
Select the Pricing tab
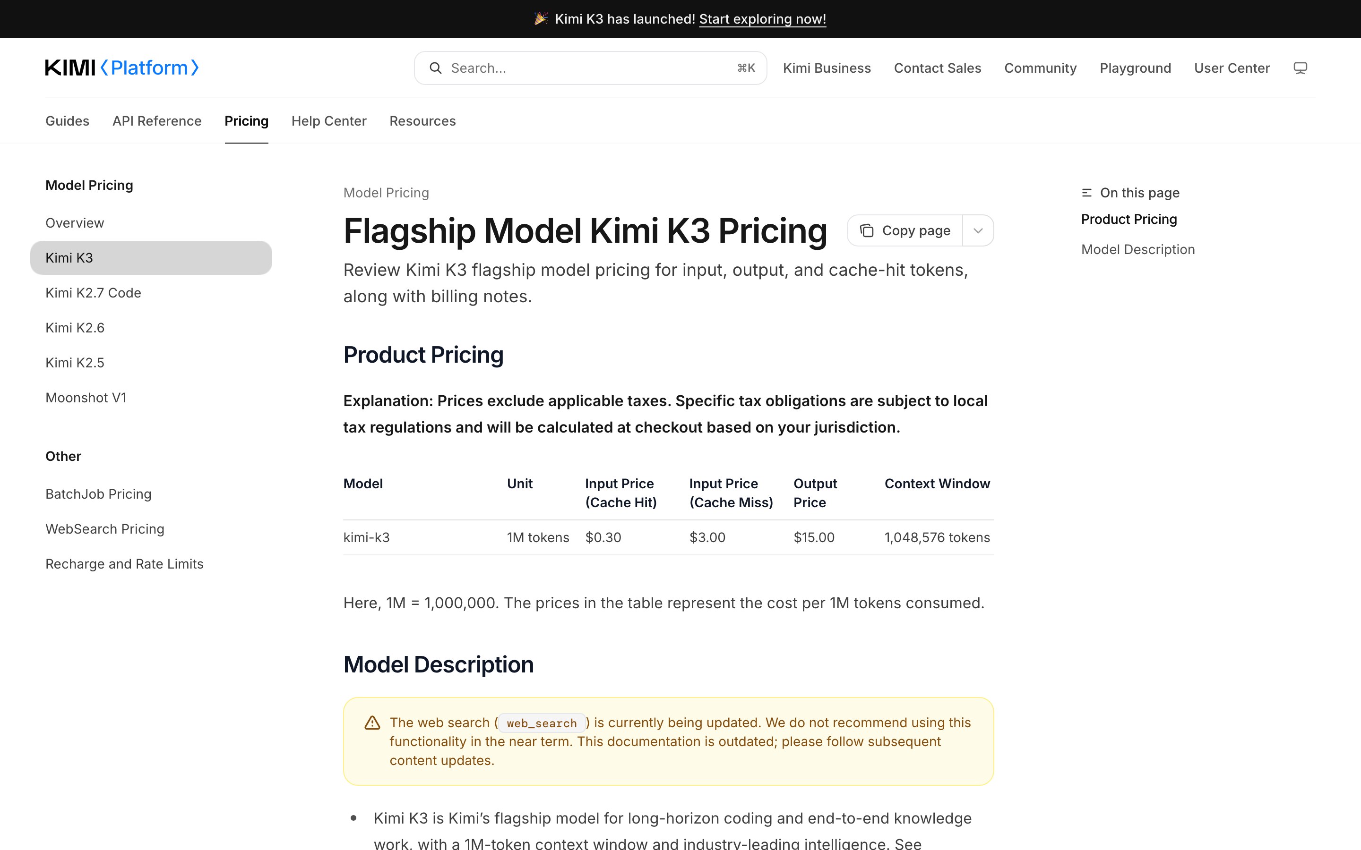point(246,121)
